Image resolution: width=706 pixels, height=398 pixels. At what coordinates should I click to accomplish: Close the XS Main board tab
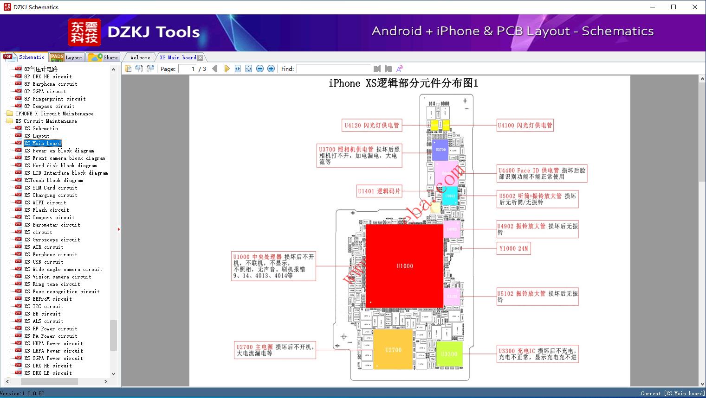pyautogui.click(x=201, y=57)
